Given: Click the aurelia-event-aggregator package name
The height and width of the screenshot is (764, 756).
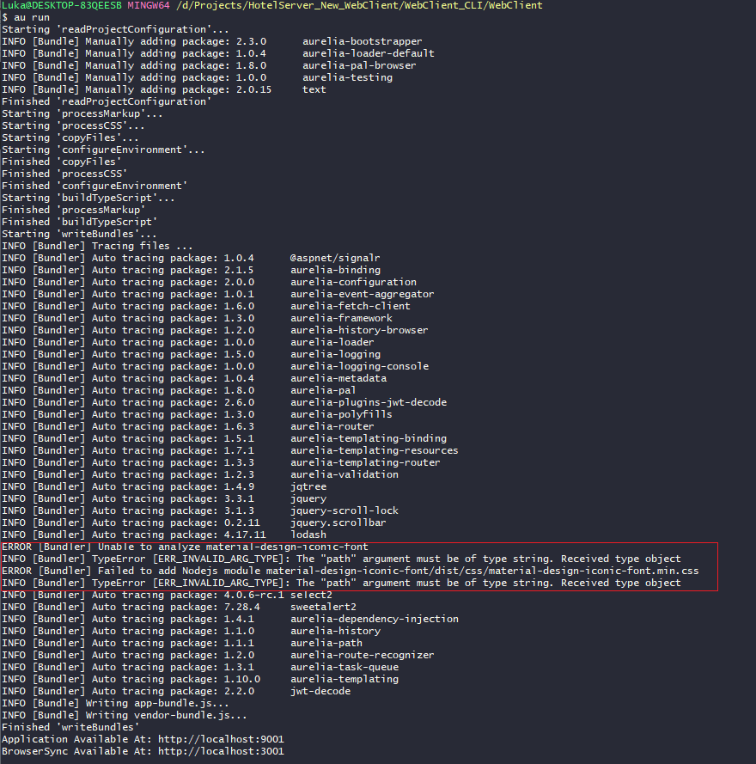Looking at the screenshot, I should (x=363, y=294).
